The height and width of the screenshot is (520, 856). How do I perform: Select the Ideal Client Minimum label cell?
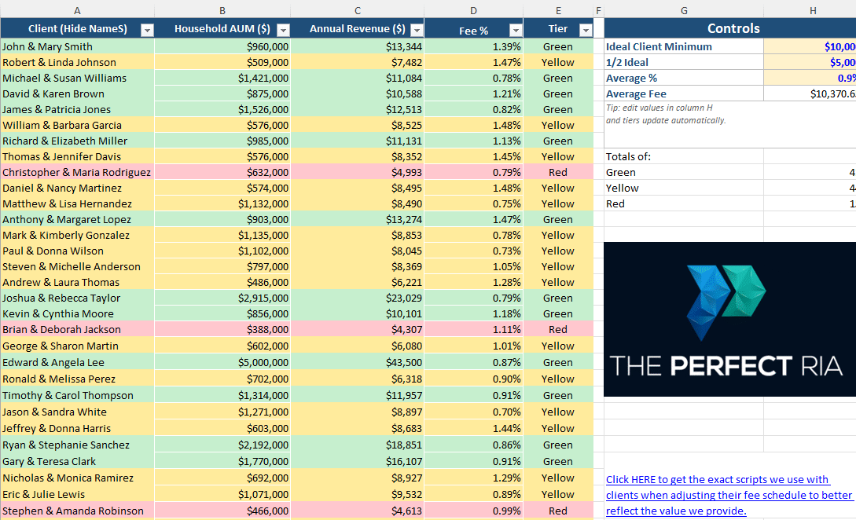click(684, 46)
